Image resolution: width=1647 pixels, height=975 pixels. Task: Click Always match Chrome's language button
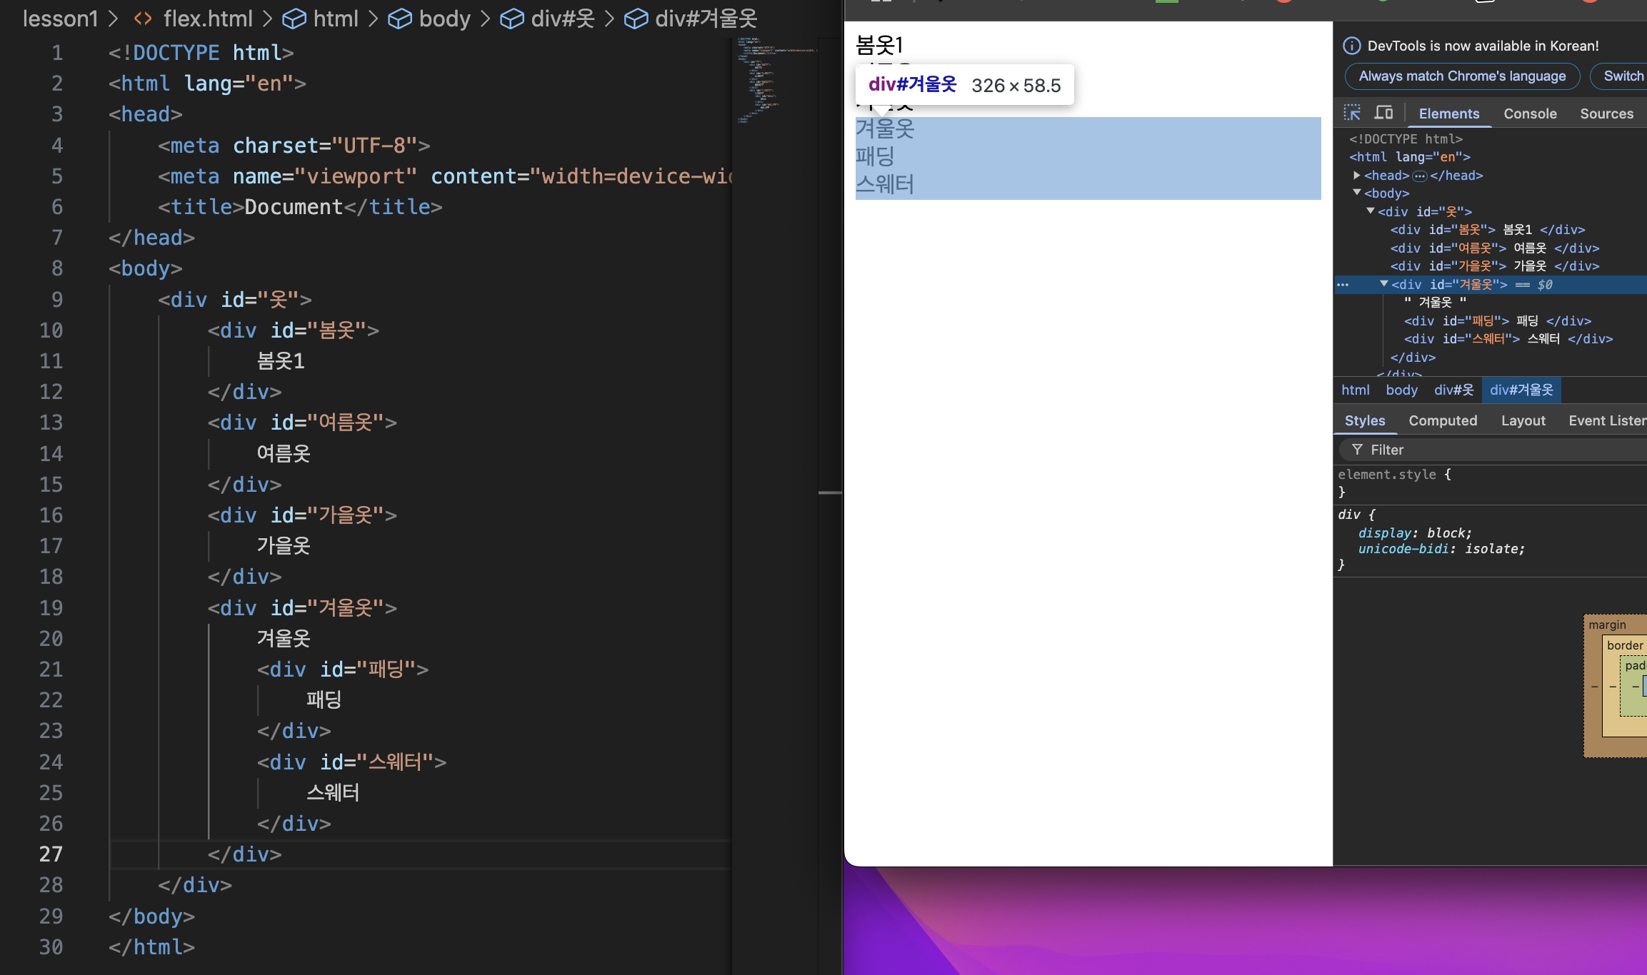(x=1462, y=76)
